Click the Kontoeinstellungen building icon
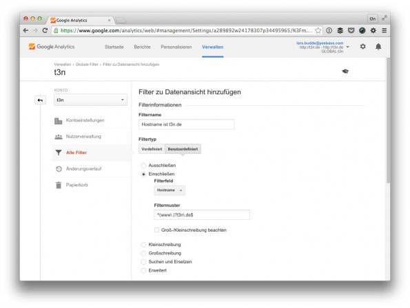410x308 pixels. pyautogui.click(x=59, y=121)
